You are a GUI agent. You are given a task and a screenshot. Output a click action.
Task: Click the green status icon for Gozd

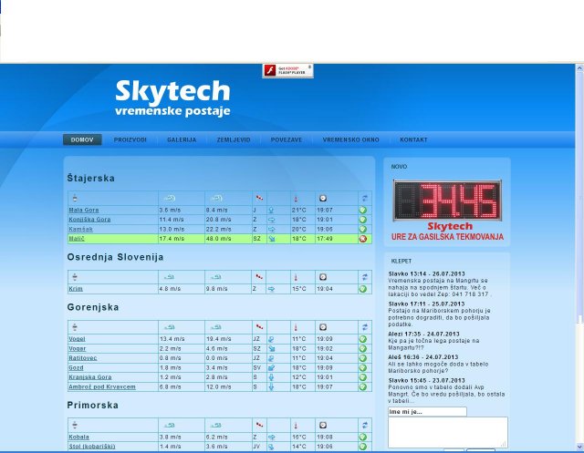pyautogui.click(x=363, y=367)
